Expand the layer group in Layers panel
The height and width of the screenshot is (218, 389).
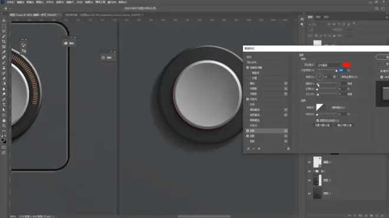[314, 171]
